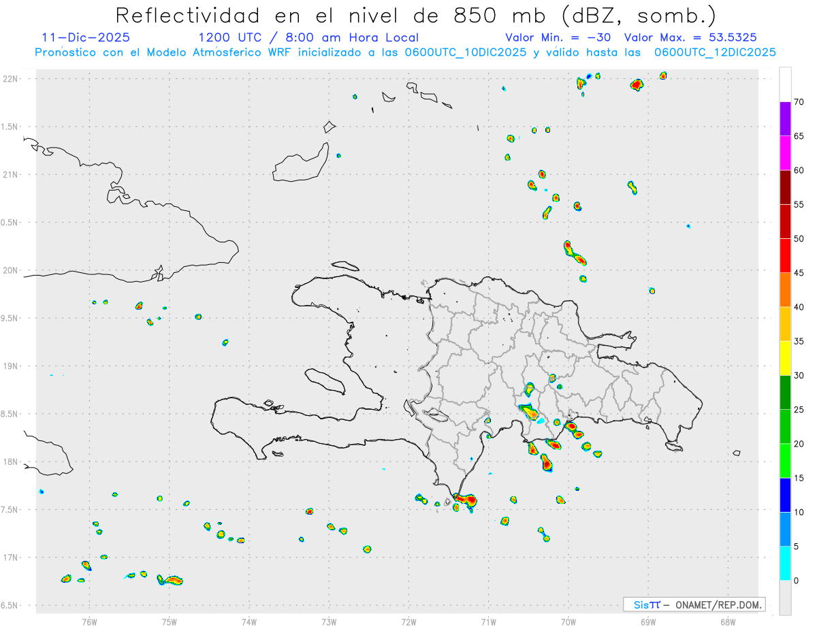
Task: Click the colorbar value label '60'
Action: [x=799, y=170]
